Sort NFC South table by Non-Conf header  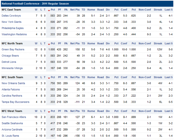point(145,77)
